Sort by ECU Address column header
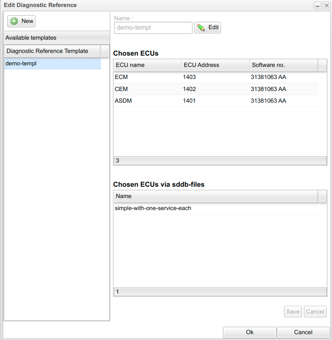The height and width of the screenshot is (340, 332). tap(215, 65)
